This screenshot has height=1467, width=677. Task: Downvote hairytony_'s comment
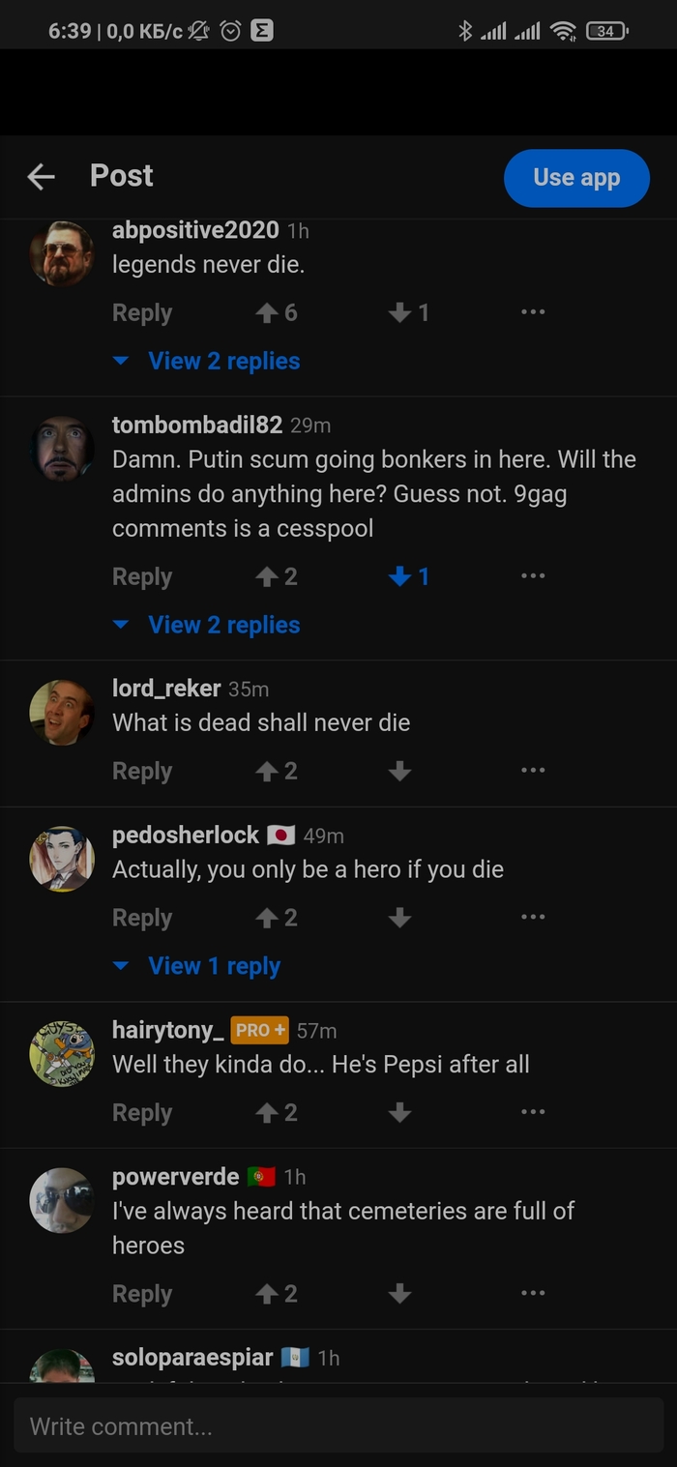(399, 1112)
